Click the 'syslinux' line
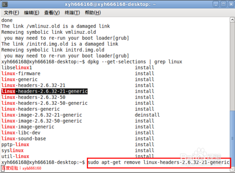235x173 pixels. coord(12,150)
